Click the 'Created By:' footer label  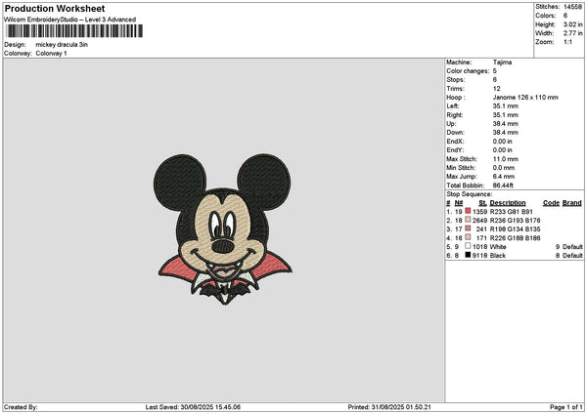pyautogui.click(x=21, y=407)
